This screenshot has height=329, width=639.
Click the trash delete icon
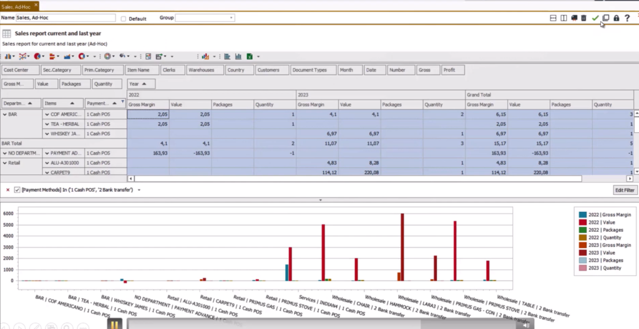coord(583,18)
